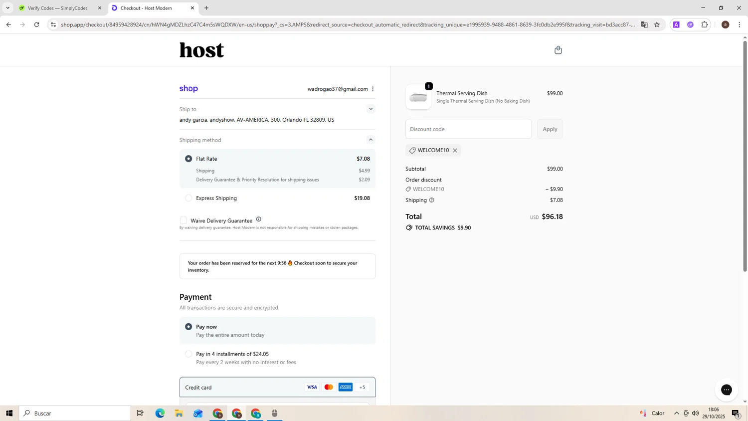The height and width of the screenshot is (421, 748).
Task: Close the Checkout tab
Action: [192, 8]
